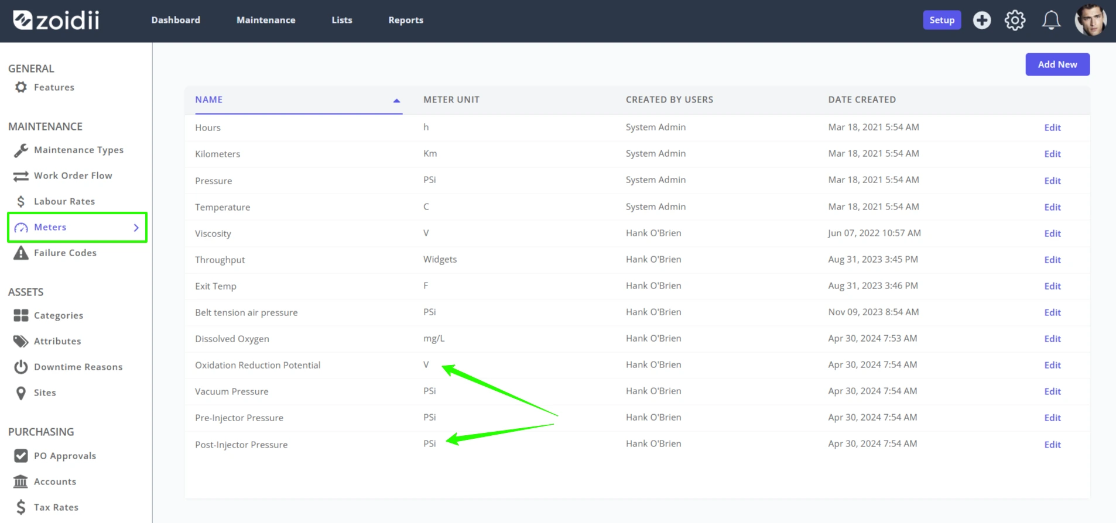Toggle sort arrow on Name column
The width and height of the screenshot is (1116, 523).
[x=396, y=101]
